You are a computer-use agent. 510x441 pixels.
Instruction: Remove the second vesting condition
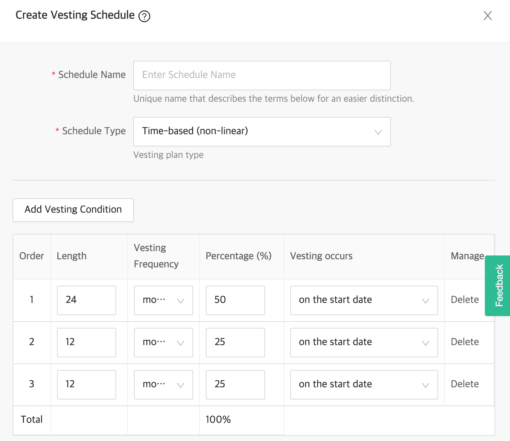tap(464, 342)
